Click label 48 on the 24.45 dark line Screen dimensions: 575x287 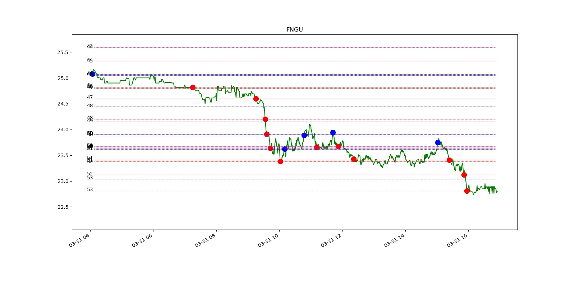[90, 106]
